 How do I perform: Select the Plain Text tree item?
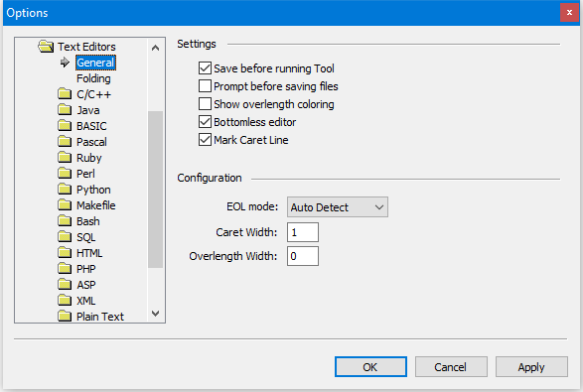pos(100,317)
